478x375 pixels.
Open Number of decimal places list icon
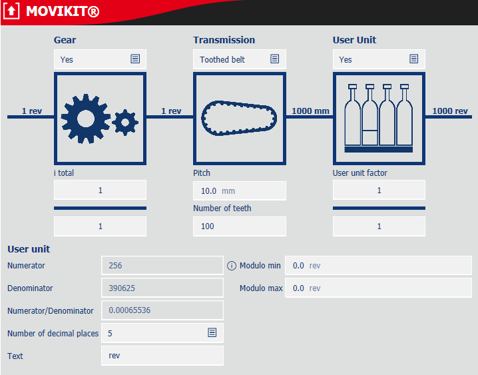coord(212,332)
